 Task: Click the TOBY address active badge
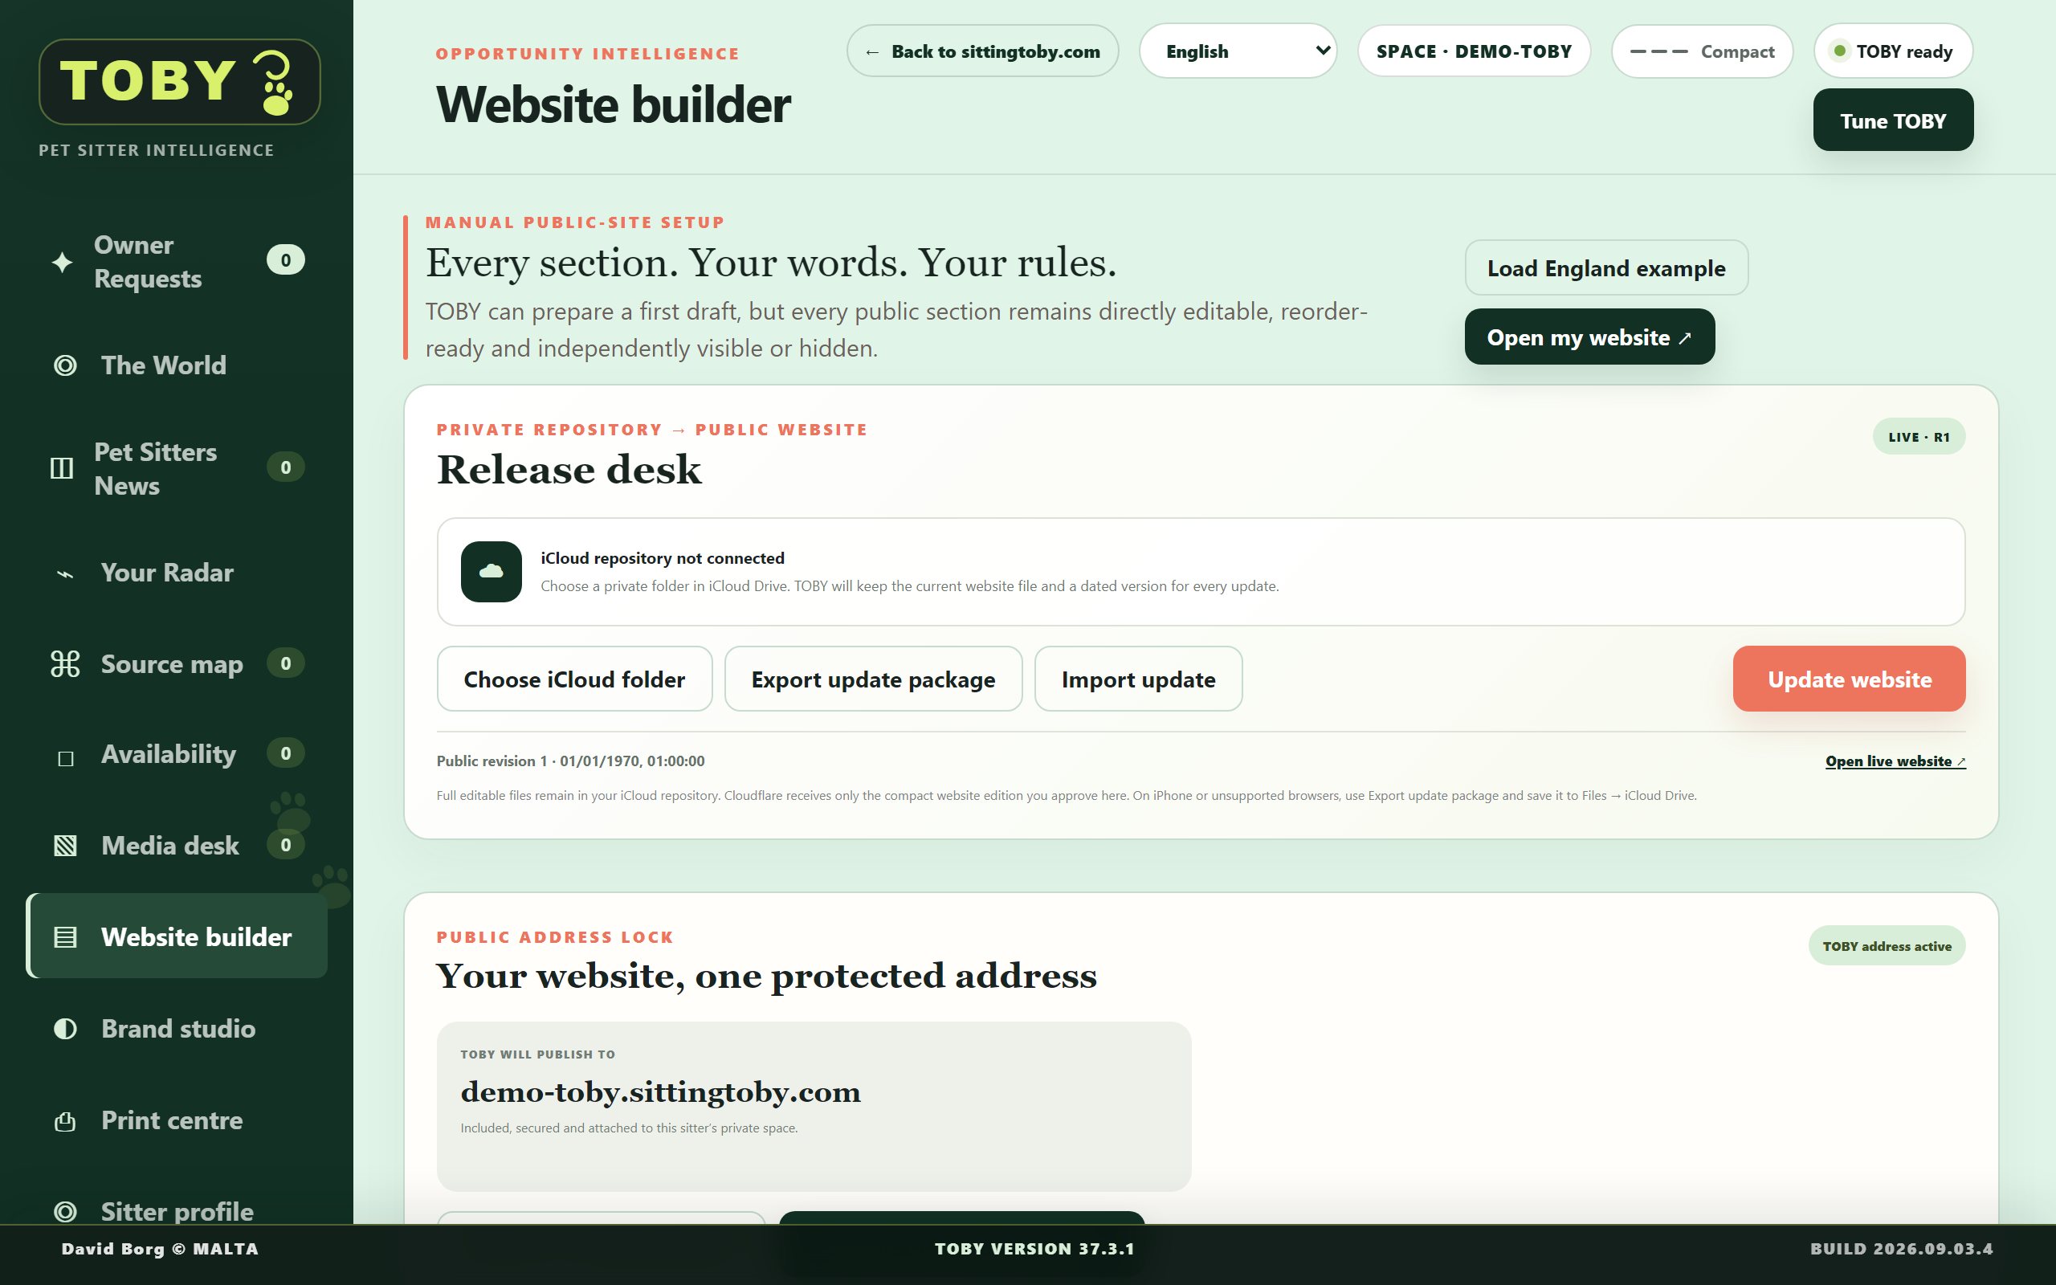pos(1887,946)
